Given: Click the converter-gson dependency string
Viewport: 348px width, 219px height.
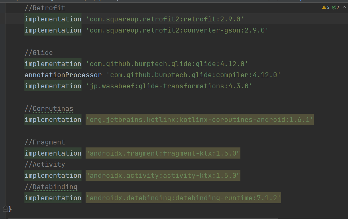Looking at the screenshot, I should click(x=177, y=30).
